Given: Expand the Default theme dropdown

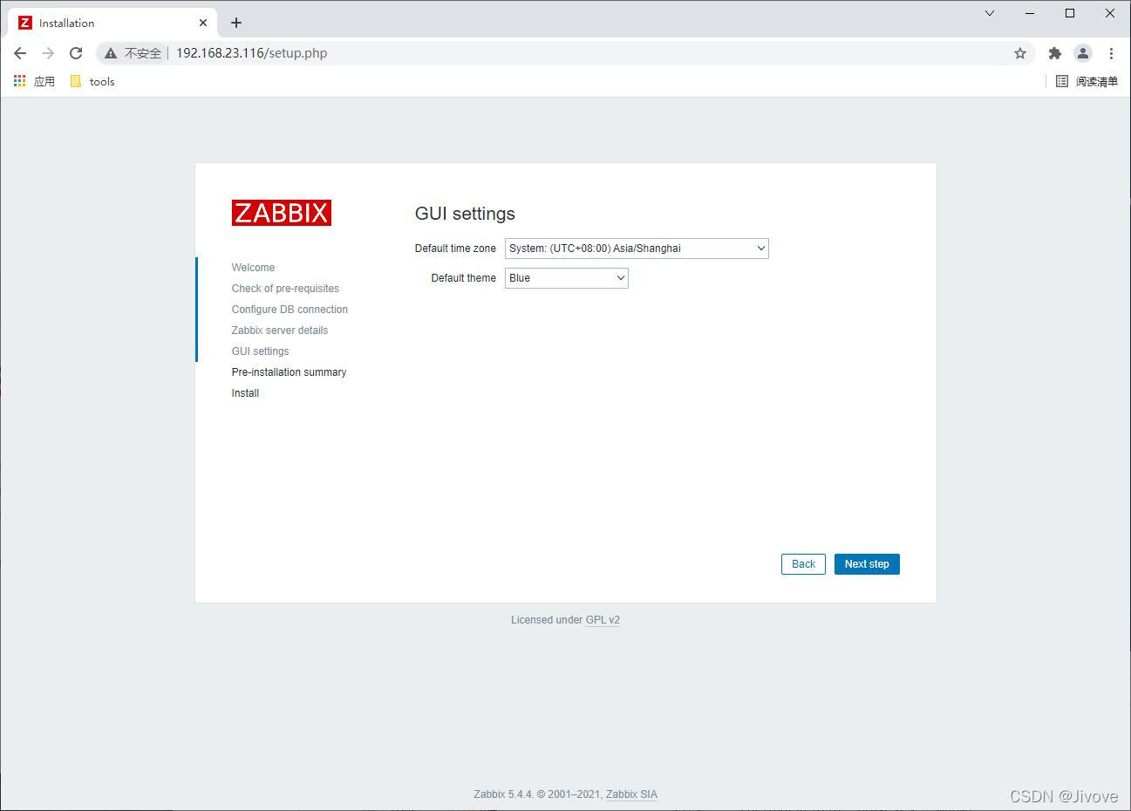Looking at the screenshot, I should (x=567, y=278).
